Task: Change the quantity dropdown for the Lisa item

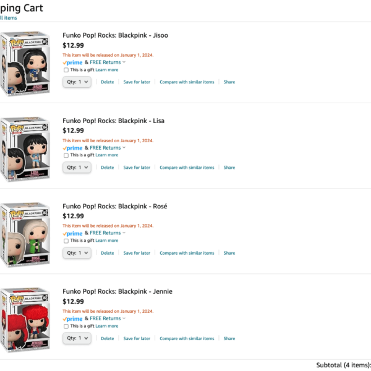Action: point(77,167)
